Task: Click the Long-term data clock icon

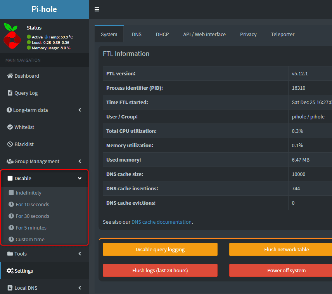Action: pos(9,110)
